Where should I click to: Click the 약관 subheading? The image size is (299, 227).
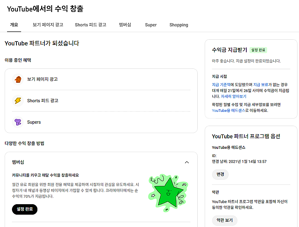[215, 192]
